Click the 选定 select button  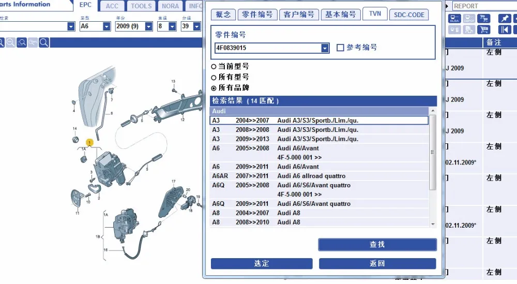pos(262,263)
